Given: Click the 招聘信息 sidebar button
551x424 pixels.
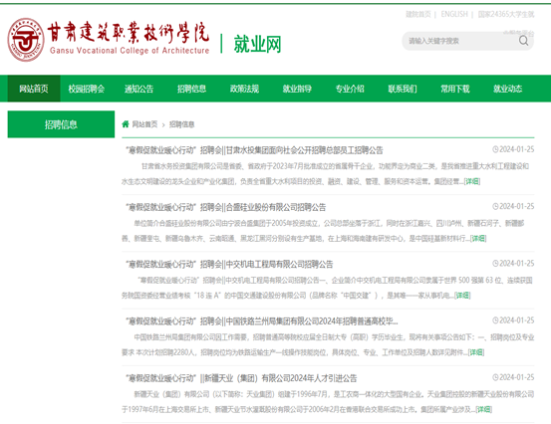Looking at the screenshot, I should pos(61,124).
